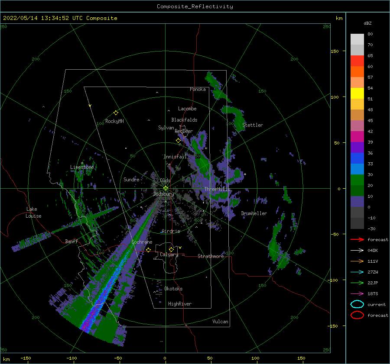This screenshot has width=390, height=364.
Task: Click the cyan 27ZW arrow icon
Action: click(357, 272)
